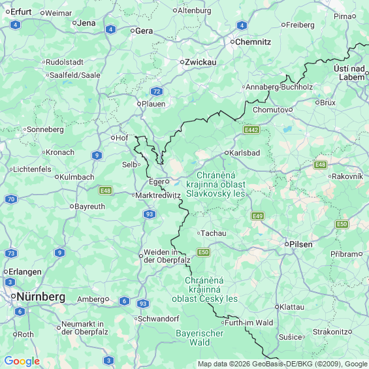The image size is (369, 369).
Task: Click the E49 route marker
Action: 257,216
